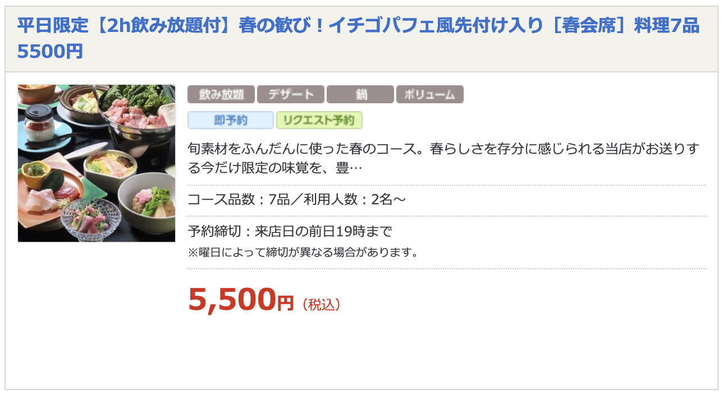
Task: Click the ※曜日によって締切 note
Action: coord(304,252)
